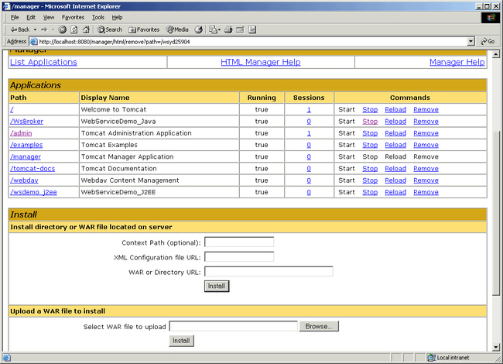Click the XML Configuration file URL field
The width and height of the screenshot is (503, 364).
point(239,257)
